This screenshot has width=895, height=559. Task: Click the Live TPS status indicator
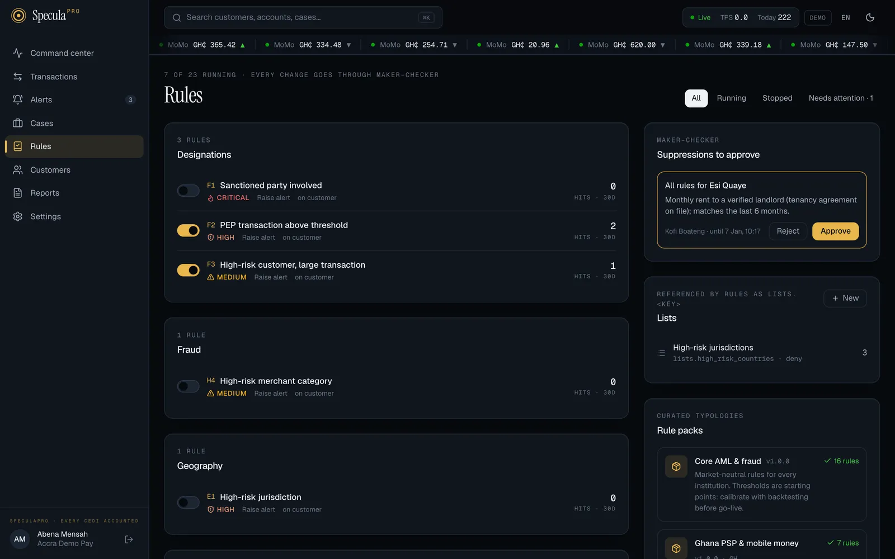[x=741, y=17]
